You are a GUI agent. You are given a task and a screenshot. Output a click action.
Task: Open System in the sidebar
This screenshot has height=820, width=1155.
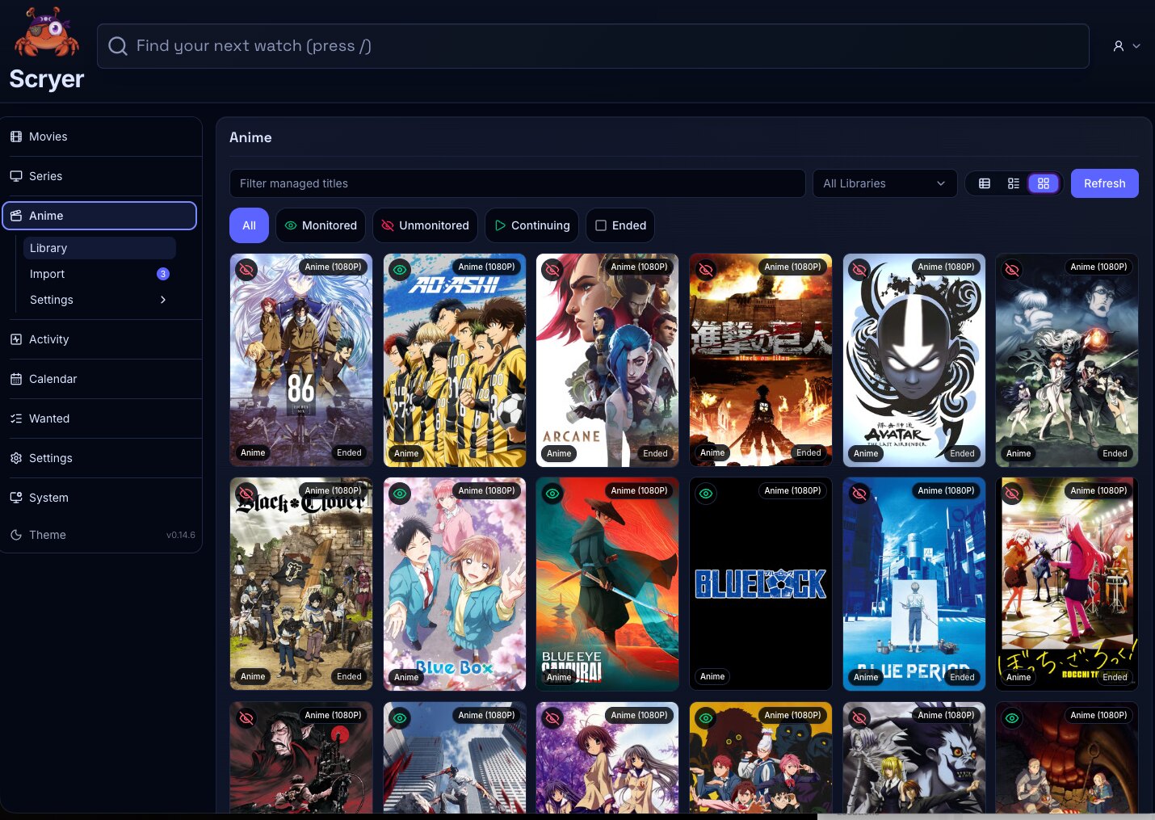101,498
